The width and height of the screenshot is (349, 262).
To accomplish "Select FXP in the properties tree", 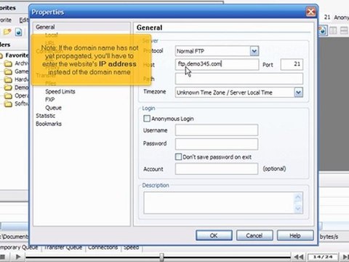I will (x=50, y=100).
